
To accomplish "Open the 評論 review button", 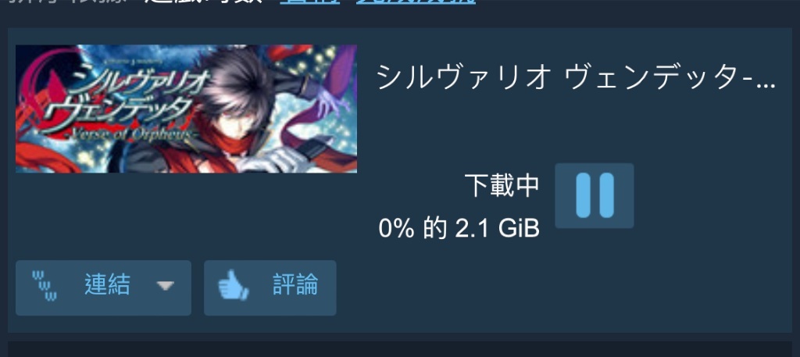I will (270, 287).
